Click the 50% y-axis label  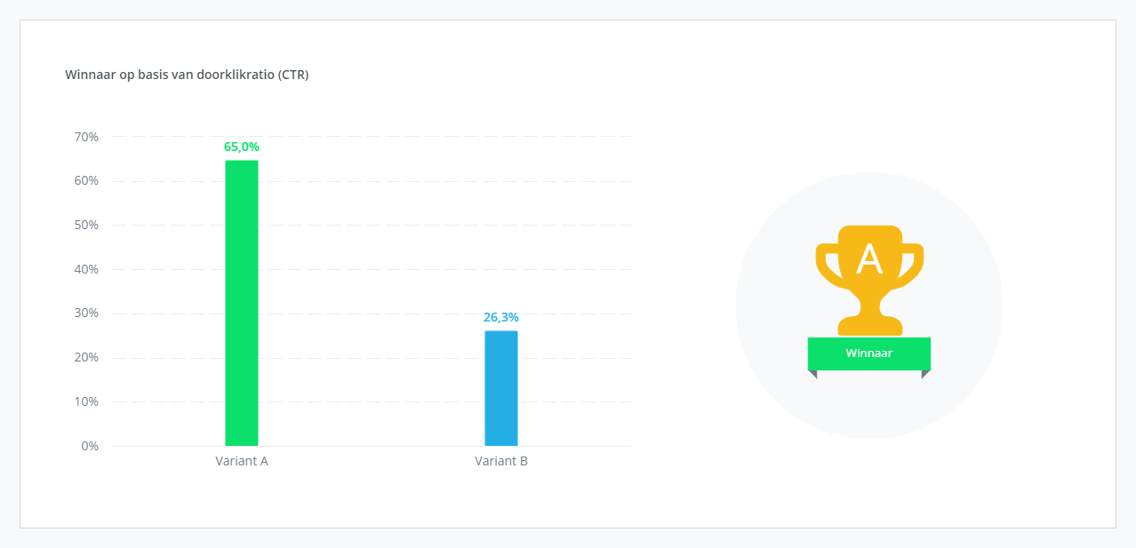[x=86, y=226]
